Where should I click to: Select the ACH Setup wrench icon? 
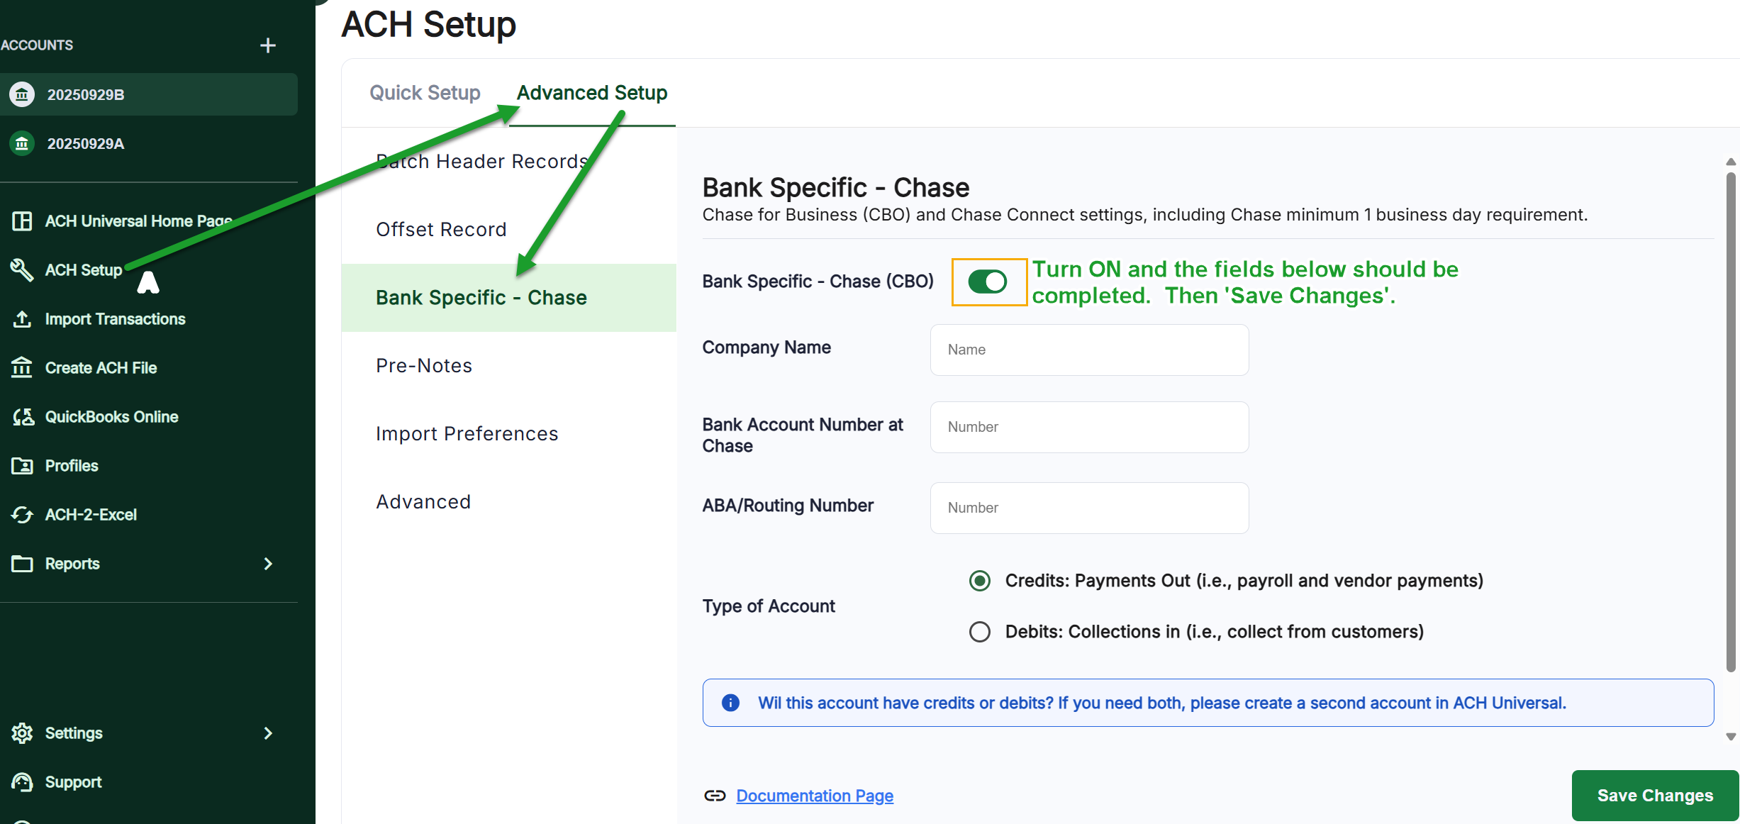pyautogui.click(x=21, y=270)
